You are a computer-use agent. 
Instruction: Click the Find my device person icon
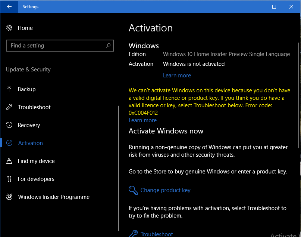[x=9, y=161]
